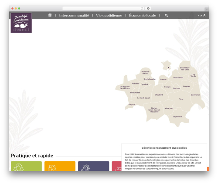Open a new browser tab

click(x=207, y=10)
